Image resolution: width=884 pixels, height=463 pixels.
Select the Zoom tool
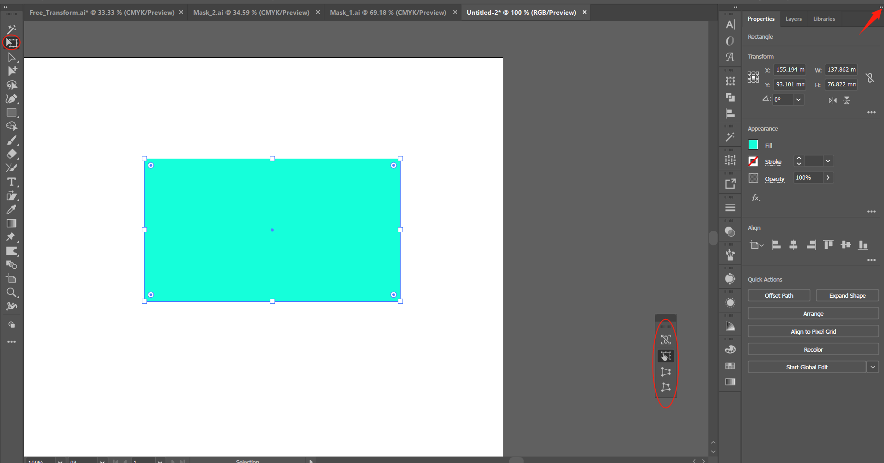click(x=12, y=293)
